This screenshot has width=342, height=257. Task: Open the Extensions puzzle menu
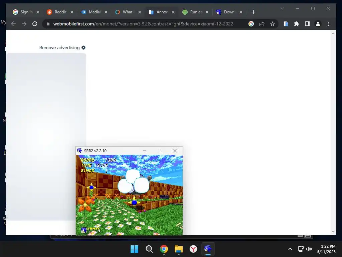[297, 24]
